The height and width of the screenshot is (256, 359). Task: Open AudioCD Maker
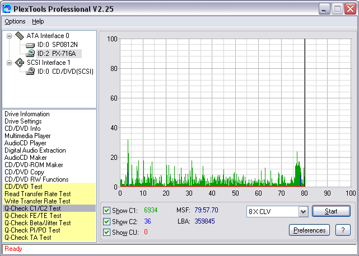click(26, 158)
